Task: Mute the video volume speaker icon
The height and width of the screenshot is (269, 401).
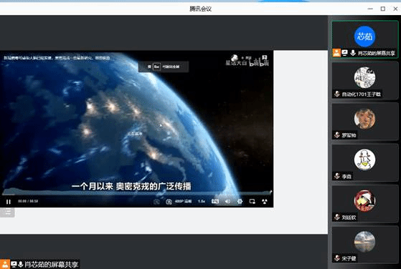Action: pos(227,202)
